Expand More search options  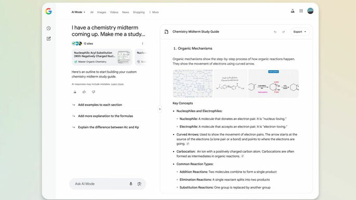154,12
